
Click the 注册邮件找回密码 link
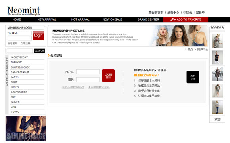point(99,87)
